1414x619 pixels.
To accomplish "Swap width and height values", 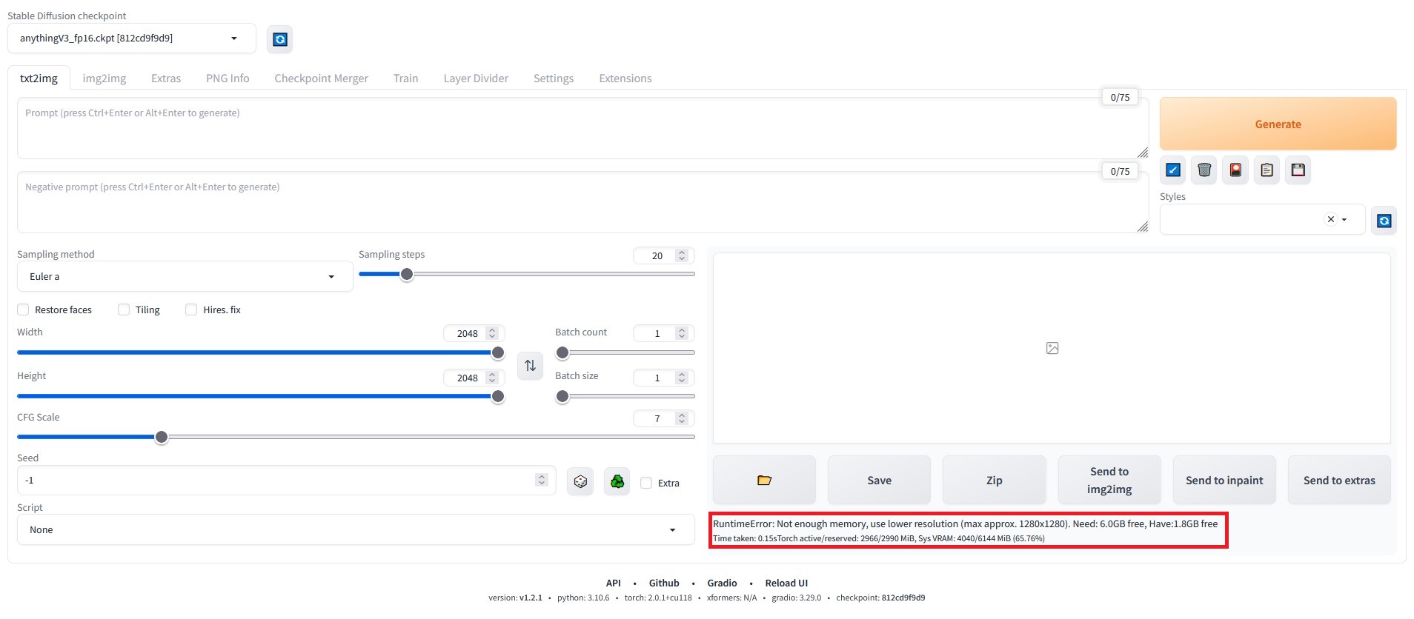I will [530, 366].
